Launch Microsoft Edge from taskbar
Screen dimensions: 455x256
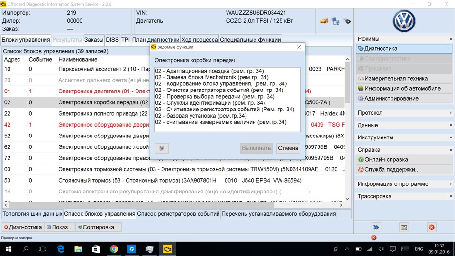[61, 249]
